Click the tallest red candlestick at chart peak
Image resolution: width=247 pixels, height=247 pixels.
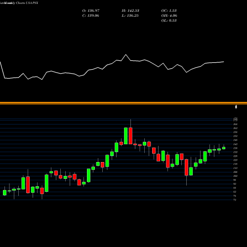coord(130,136)
